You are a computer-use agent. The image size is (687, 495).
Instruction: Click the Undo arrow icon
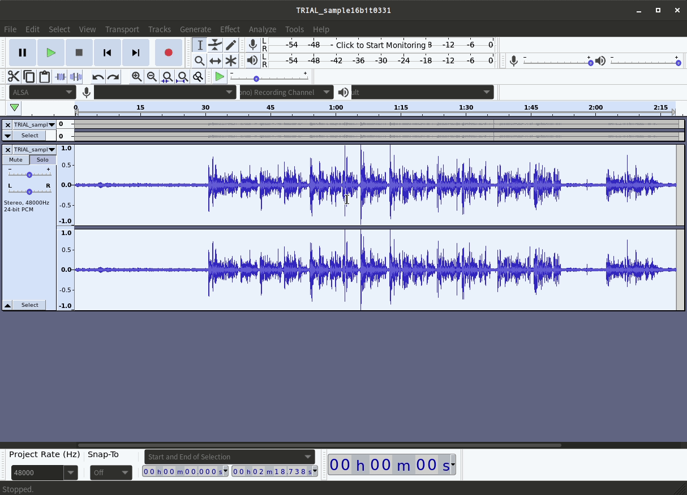(x=97, y=77)
